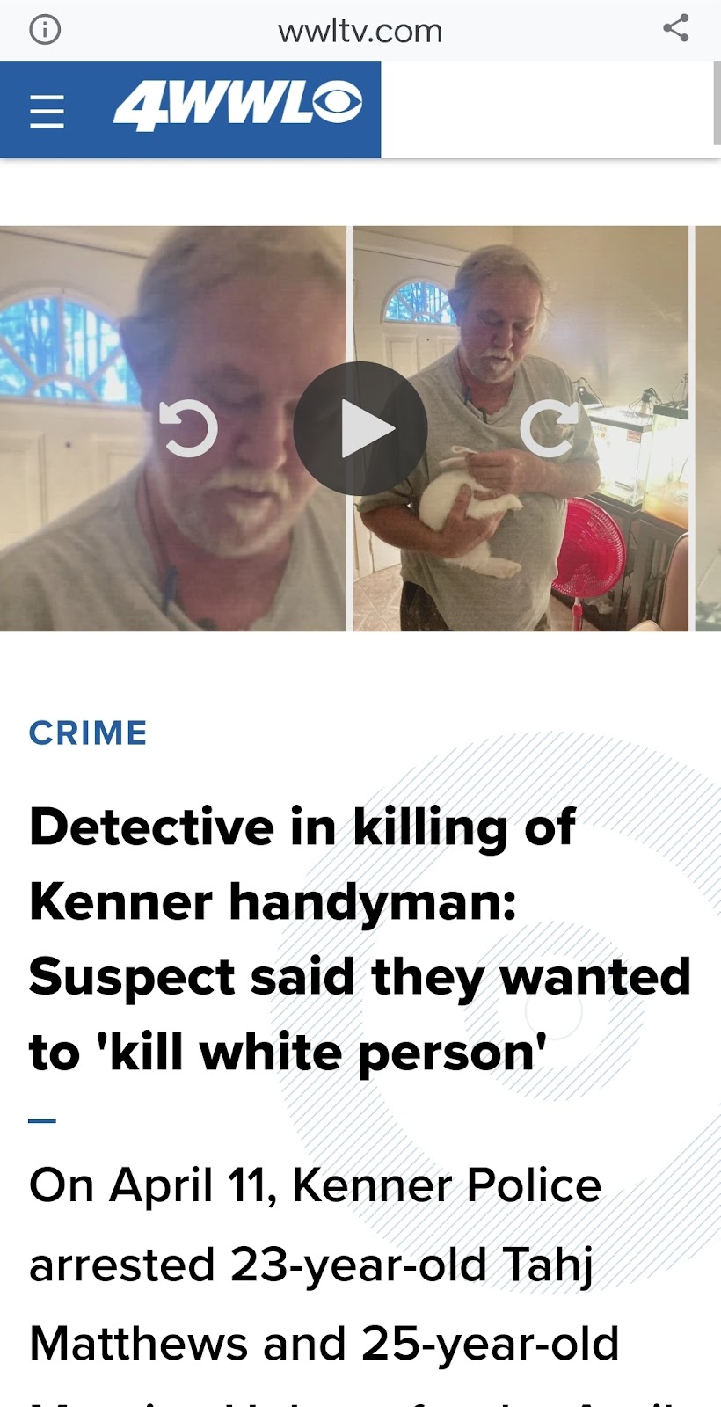Tap the partially visible third photo

point(708,428)
